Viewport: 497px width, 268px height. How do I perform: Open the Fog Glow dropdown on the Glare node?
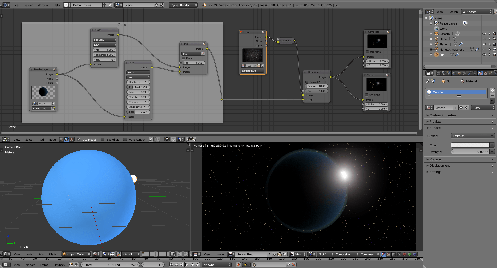(104, 40)
